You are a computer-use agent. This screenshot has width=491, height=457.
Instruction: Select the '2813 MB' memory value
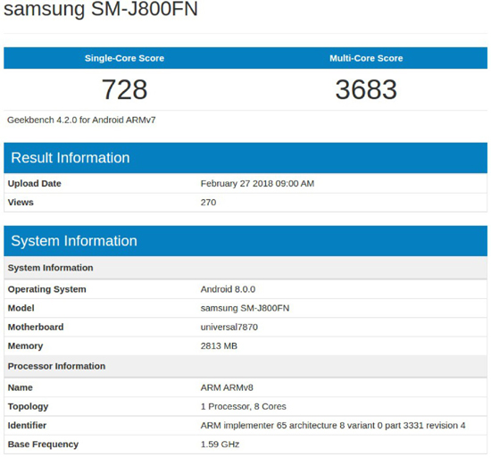219,346
